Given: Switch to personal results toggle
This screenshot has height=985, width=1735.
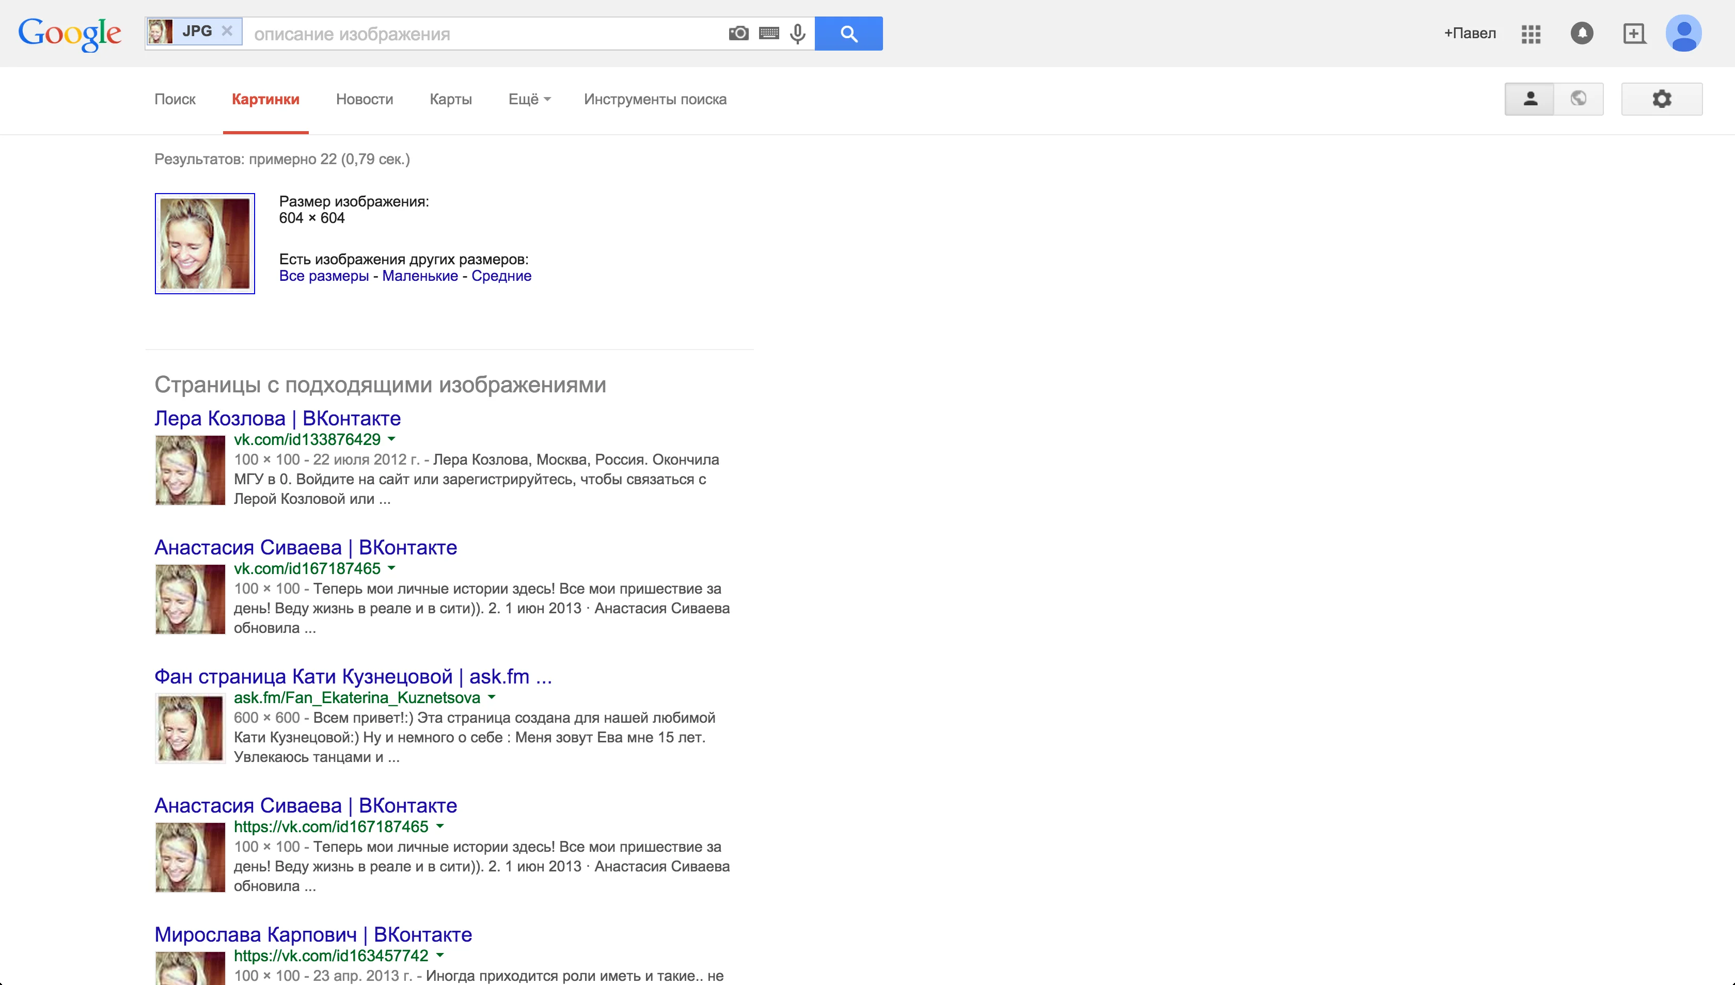Looking at the screenshot, I should 1529,100.
